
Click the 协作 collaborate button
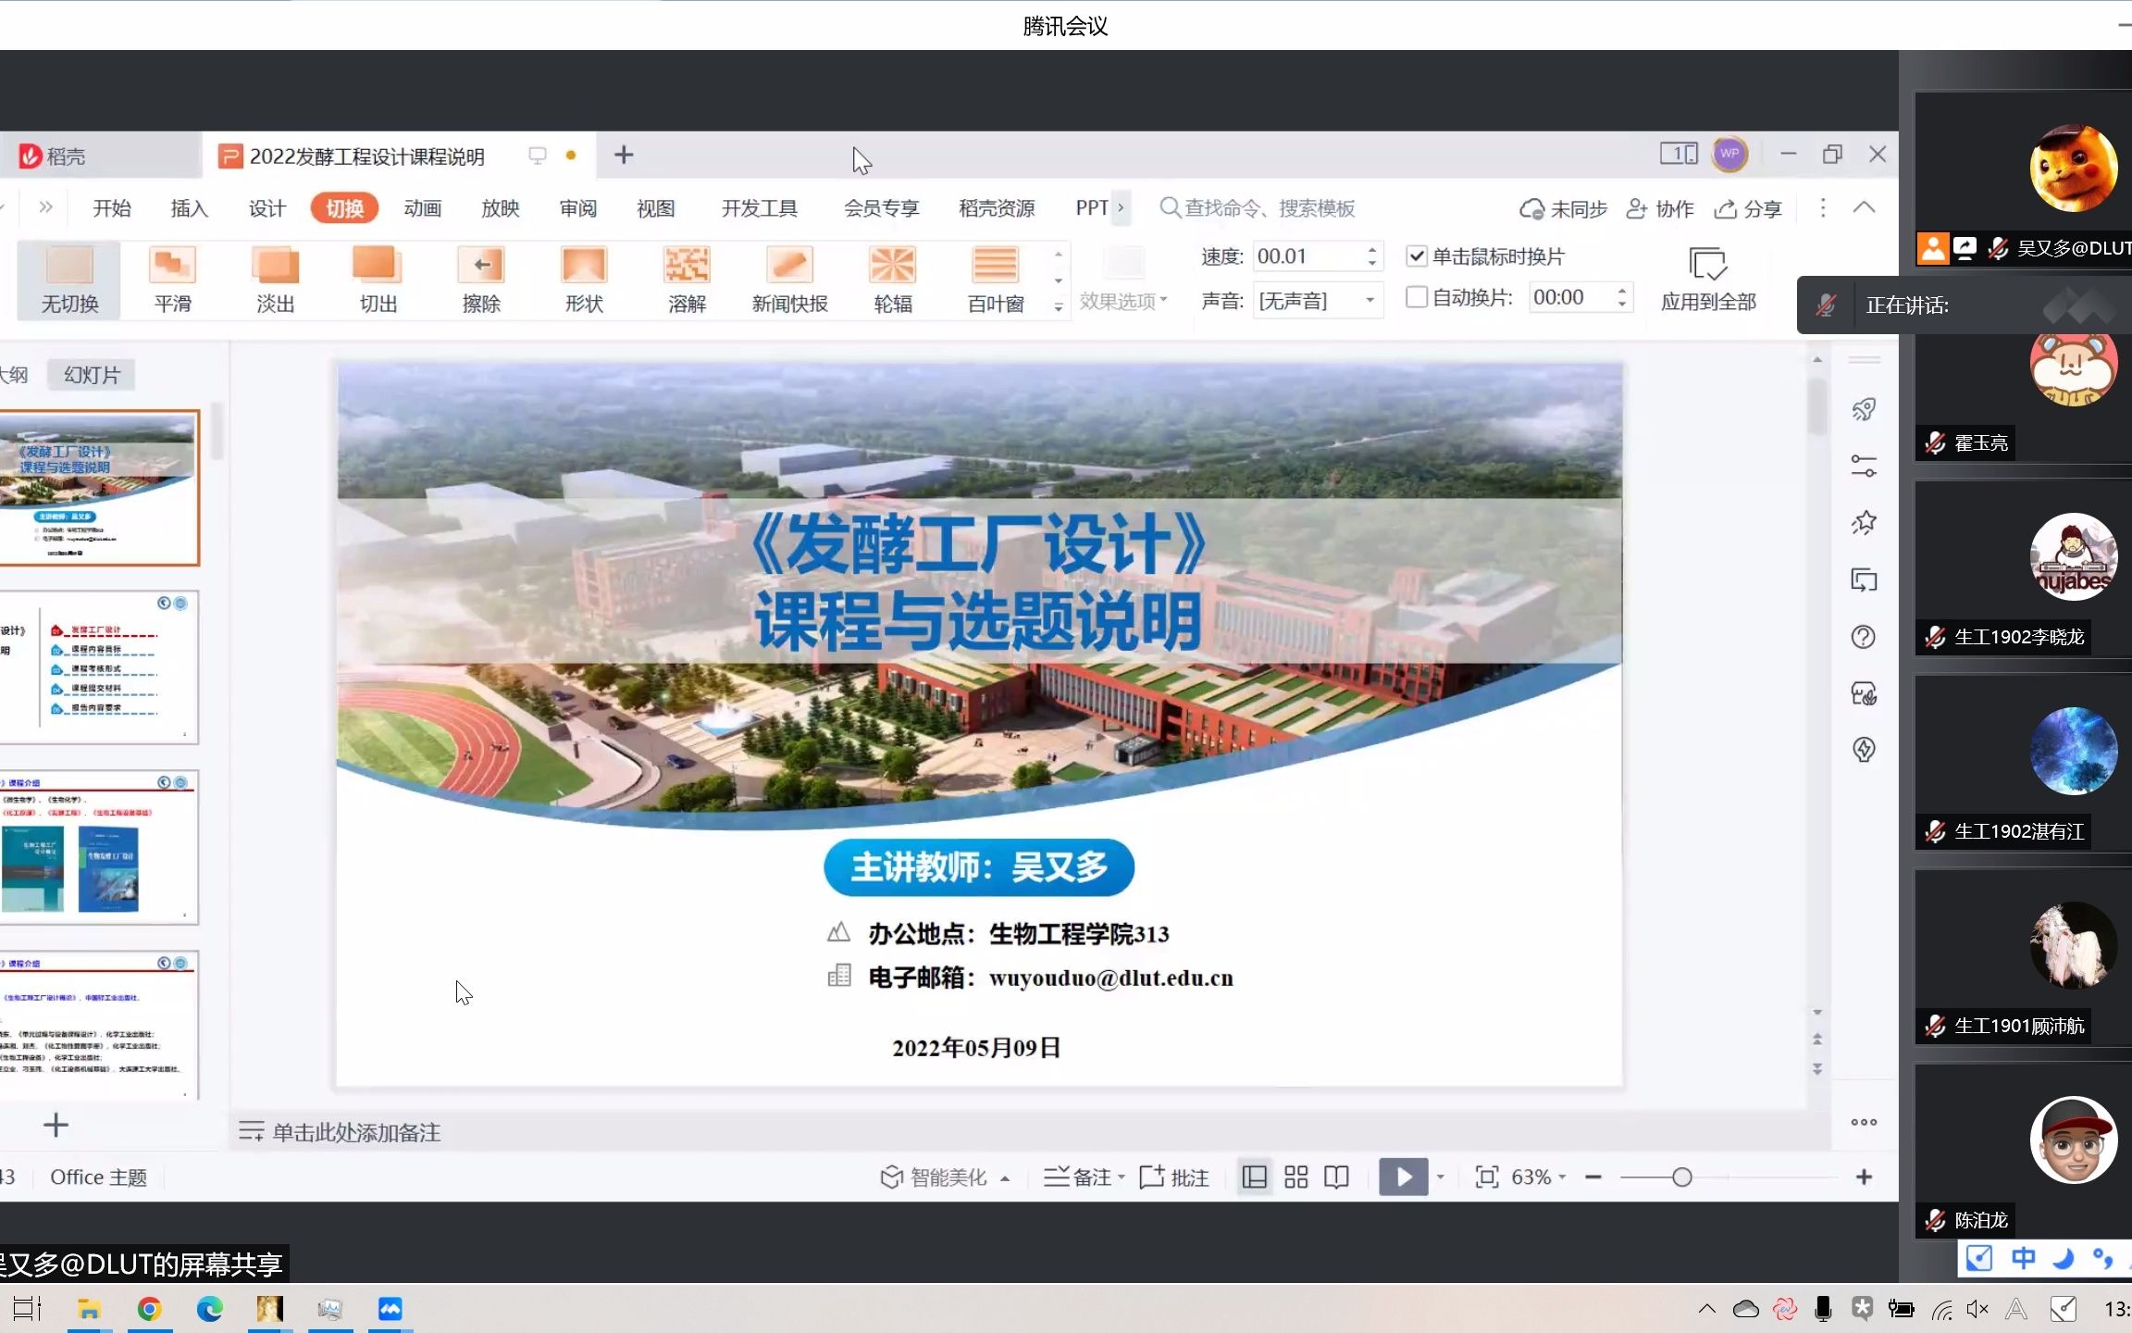[1661, 208]
